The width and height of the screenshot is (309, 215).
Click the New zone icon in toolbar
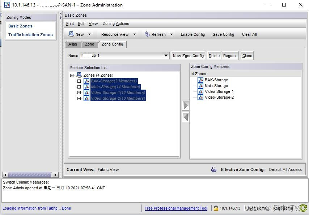71,34
